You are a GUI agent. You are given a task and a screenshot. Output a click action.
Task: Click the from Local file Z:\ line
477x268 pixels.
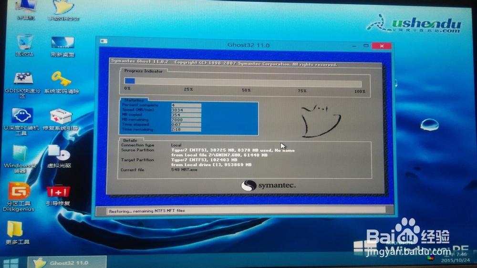219,155
